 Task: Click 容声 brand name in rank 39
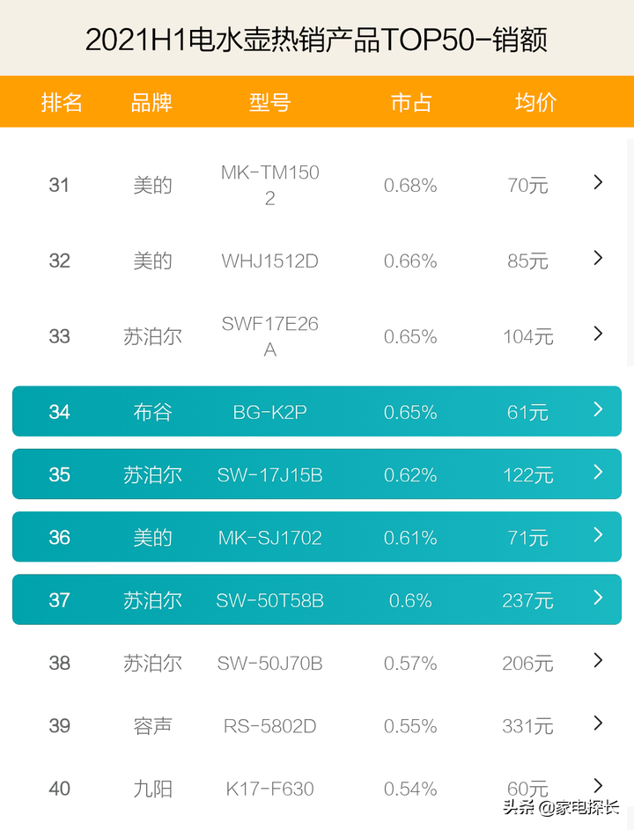pos(152,726)
